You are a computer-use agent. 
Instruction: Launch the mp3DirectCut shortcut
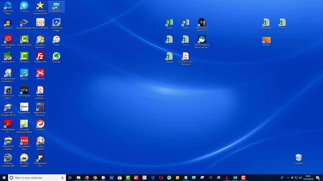coord(8,57)
